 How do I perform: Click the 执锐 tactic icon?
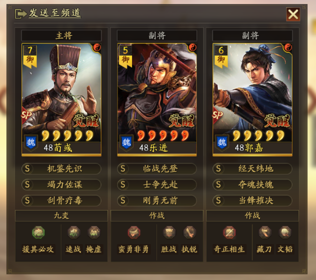point(189,232)
